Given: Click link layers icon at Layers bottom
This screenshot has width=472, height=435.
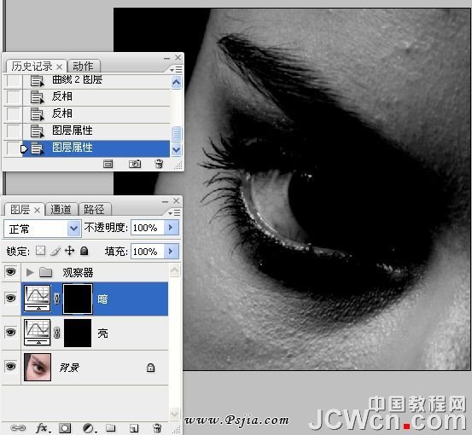Looking at the screenshot, I should [18, 427].
